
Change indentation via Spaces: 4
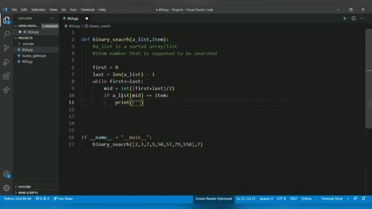tap(266, 199)
